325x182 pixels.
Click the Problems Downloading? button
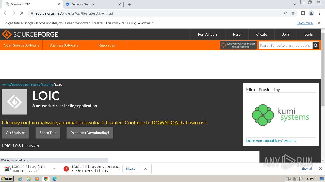pyautogui.click(x=90, y=133)
